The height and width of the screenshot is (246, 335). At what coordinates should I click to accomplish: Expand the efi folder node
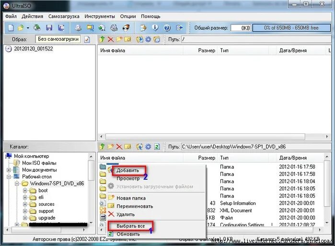(25, 198)
